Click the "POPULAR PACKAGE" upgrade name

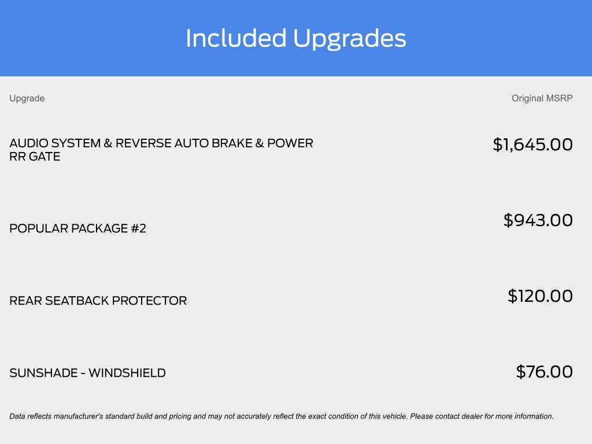pyautogui.click(x=68, y=228)
